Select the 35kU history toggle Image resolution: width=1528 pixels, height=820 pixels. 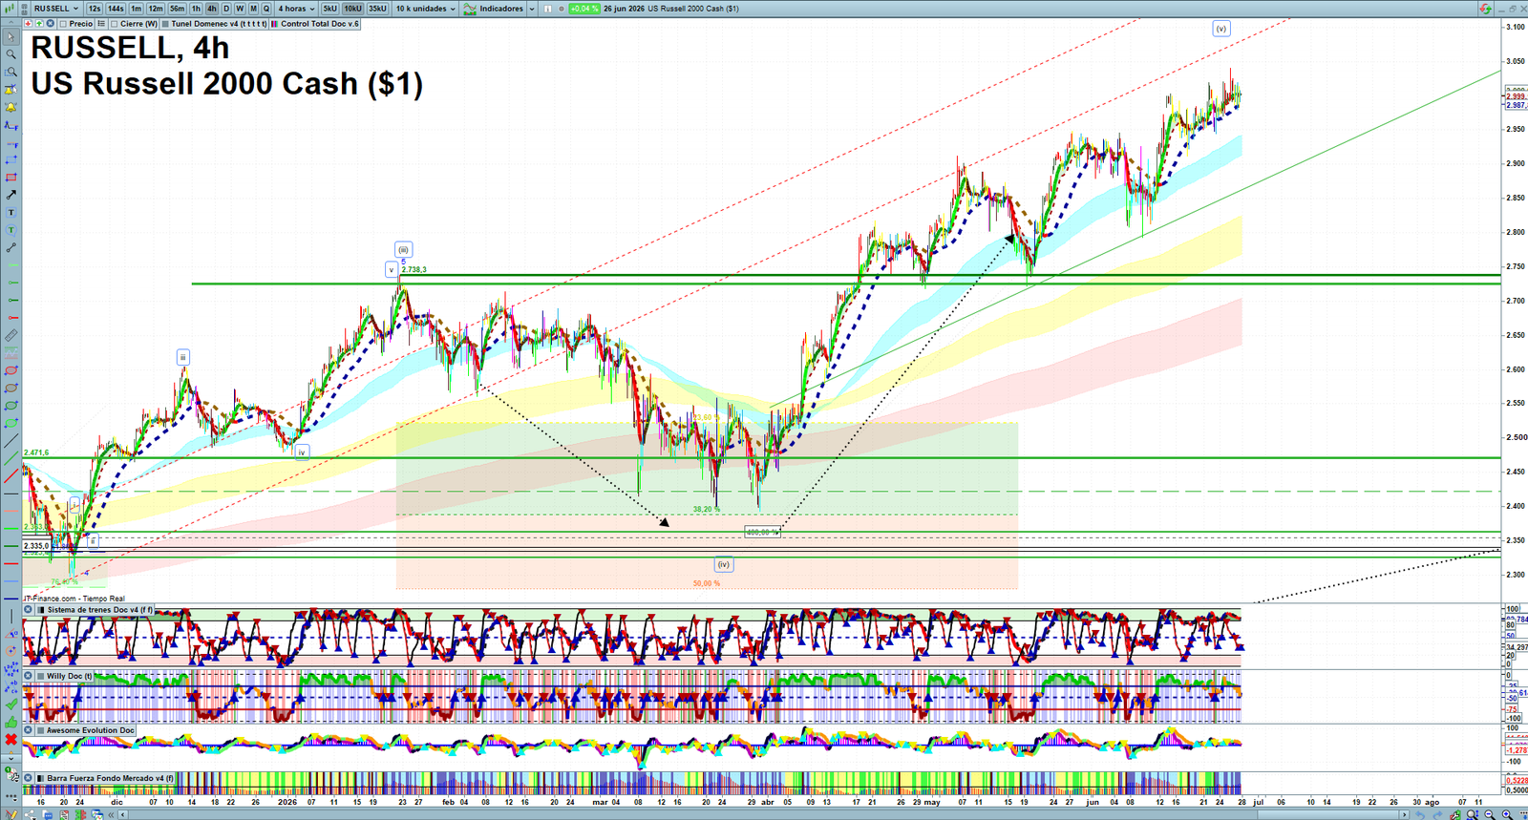[377, 9]
